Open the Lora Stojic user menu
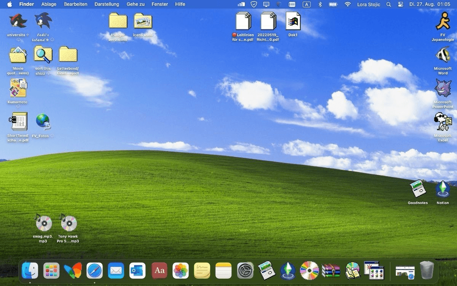457x286 pixels. tap(369, 4)
